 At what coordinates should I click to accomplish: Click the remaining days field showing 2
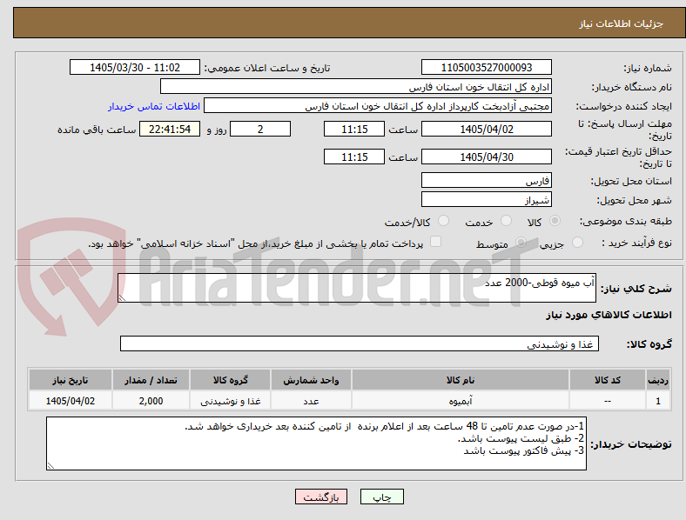tap(260, 129)
